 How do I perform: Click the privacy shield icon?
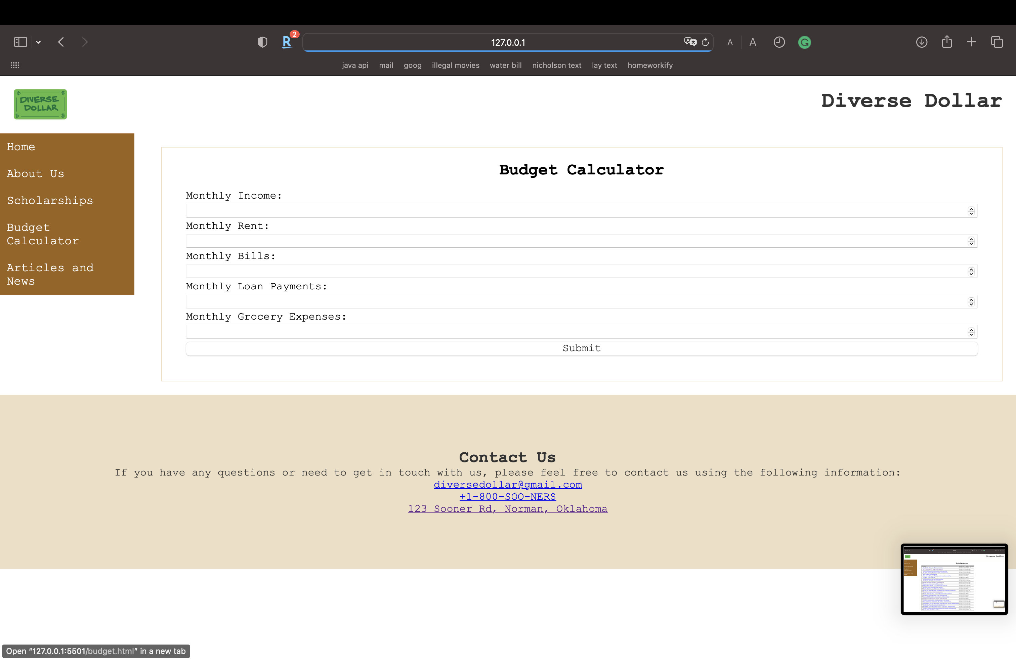coord(262,42)
